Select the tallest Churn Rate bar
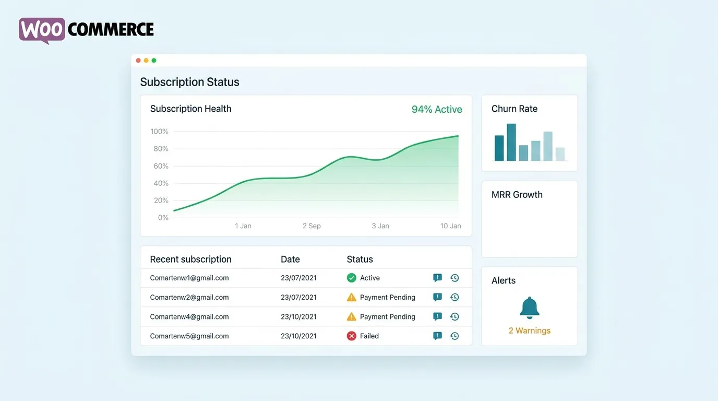 pyautogui.click(x=511, y=142)
